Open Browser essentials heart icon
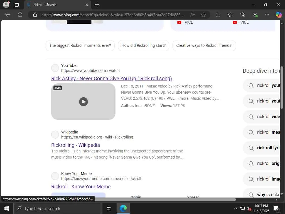This screenshot has width=285, height=214. 255,15
